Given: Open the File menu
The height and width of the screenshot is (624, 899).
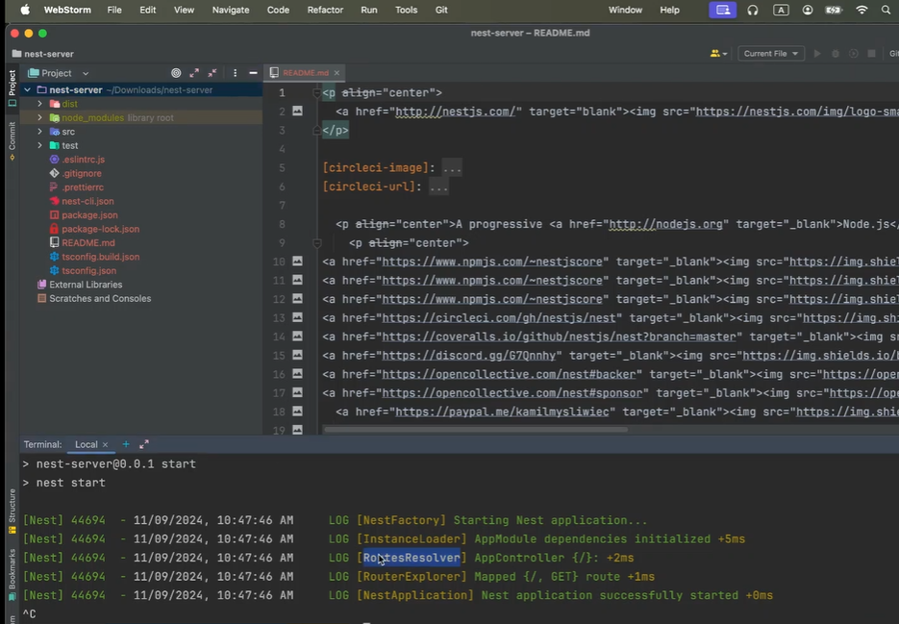Looking at the screenshot, I should pos(114,10).
